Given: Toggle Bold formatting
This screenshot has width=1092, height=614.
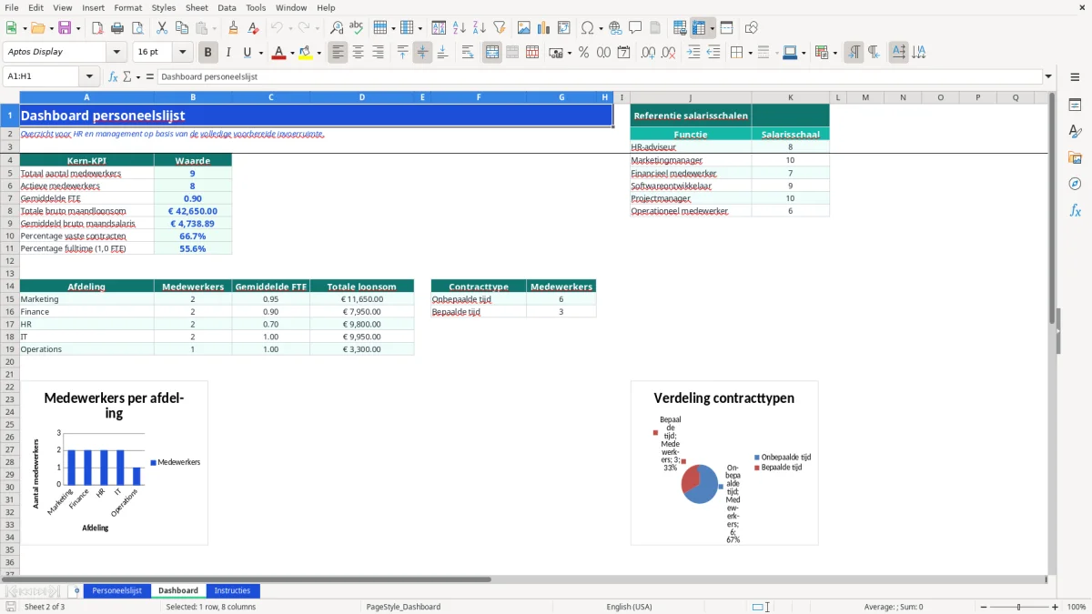Looking at the screenshot, I should click(208, 53).
